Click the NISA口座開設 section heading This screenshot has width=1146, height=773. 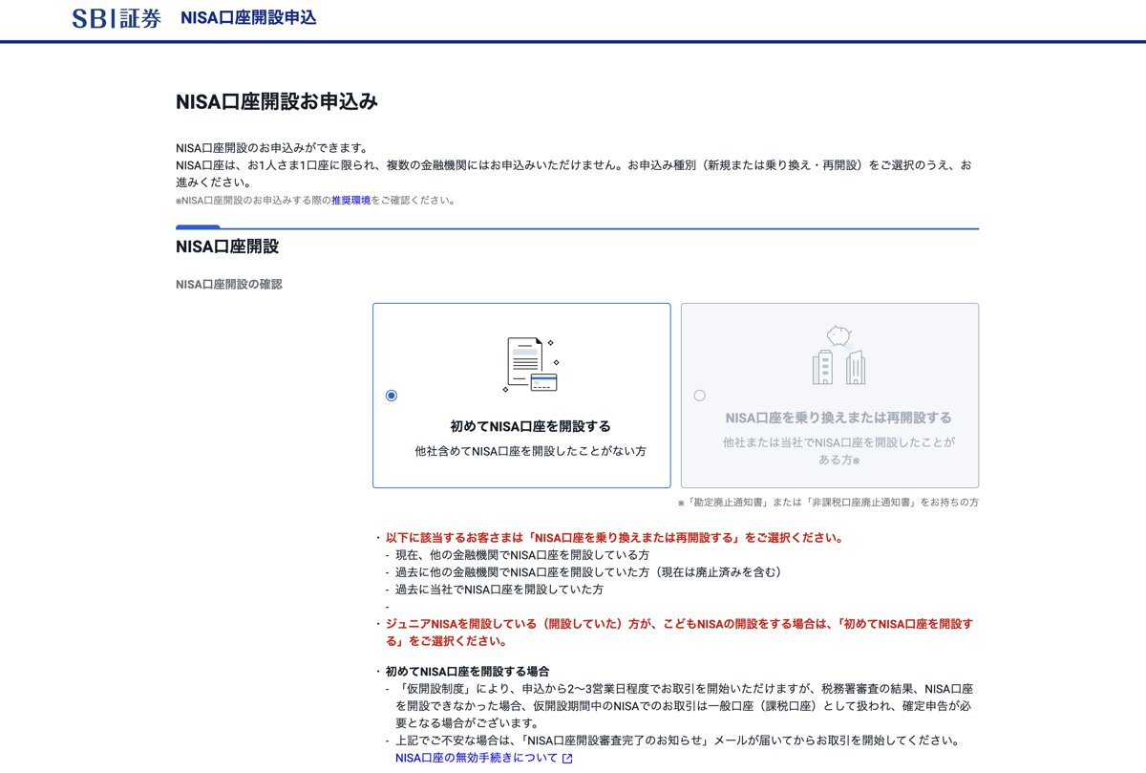coord(227,247)
